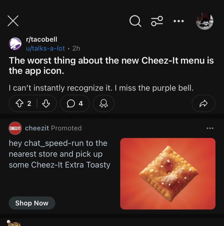This screenshot has width=224, height=226.
Task: Tap the Cheez-It Extra Toasty ad text
Action: click(60, 154)
